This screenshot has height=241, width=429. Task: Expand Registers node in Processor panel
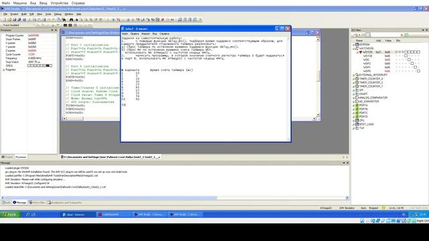[x=3, y=70]
